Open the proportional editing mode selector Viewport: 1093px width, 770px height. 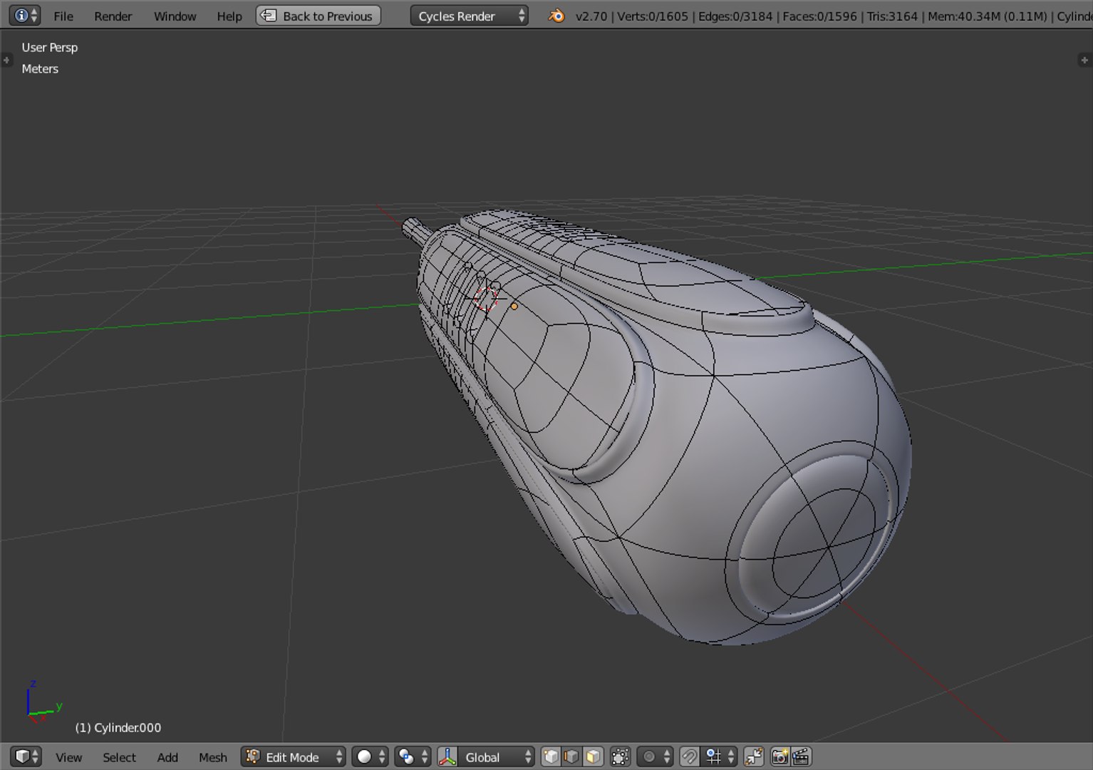[x=655, y=756]
